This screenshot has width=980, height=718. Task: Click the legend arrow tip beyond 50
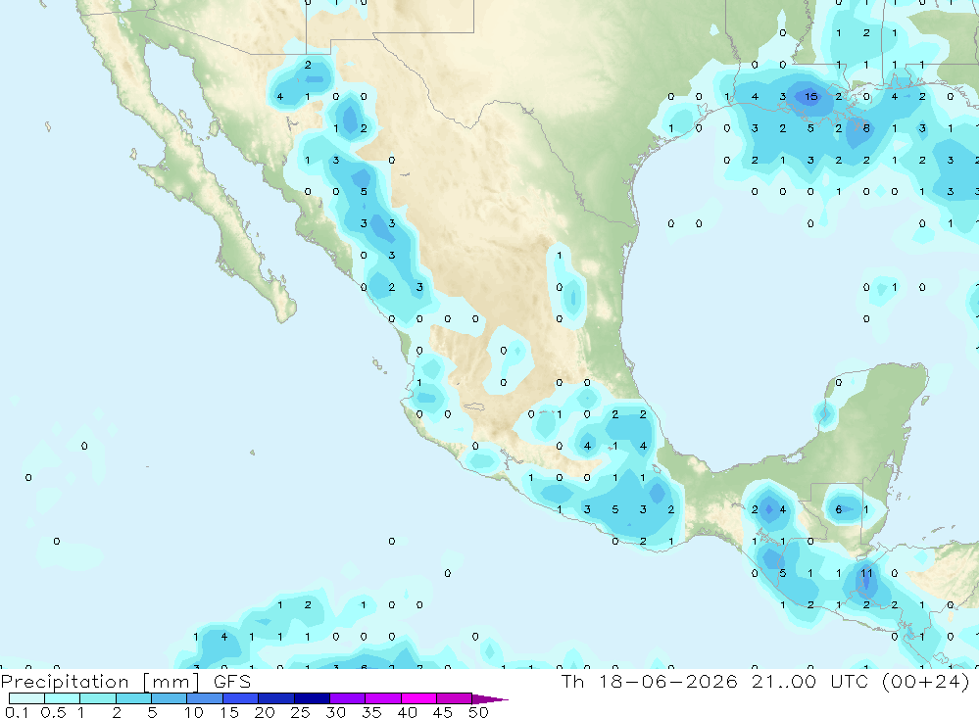(x=491, y=699)
